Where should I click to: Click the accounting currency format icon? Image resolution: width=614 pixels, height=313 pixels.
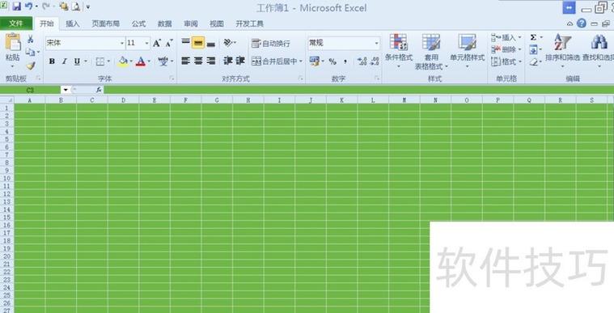coord(315,61)
